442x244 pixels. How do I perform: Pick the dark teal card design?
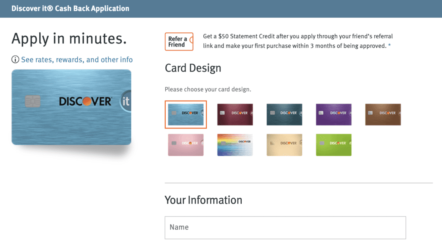click(284, 115)
